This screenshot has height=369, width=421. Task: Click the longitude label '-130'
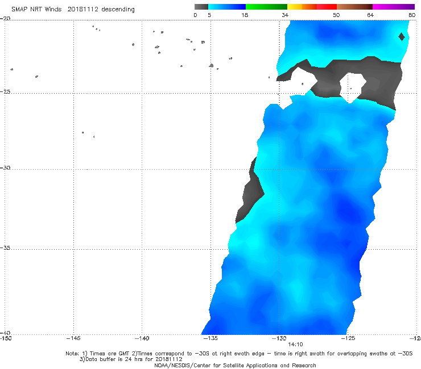pyautogui.click(x=279, y=338)
